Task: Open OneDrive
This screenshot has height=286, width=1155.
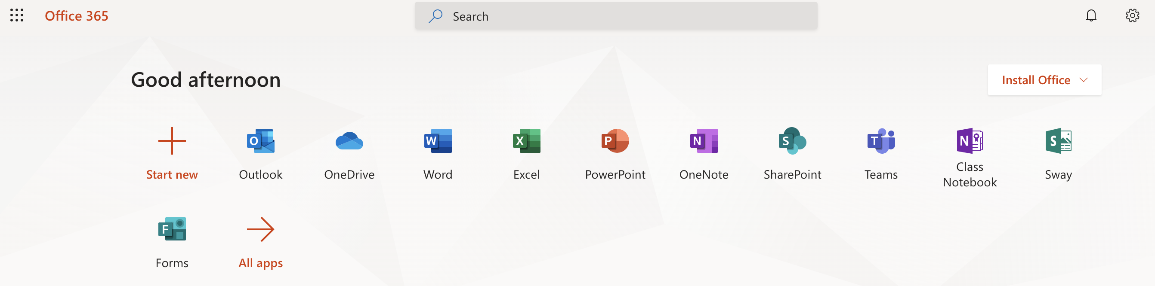Action: coord(349,155)
